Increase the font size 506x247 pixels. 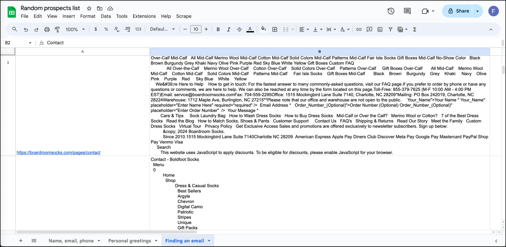206,29
